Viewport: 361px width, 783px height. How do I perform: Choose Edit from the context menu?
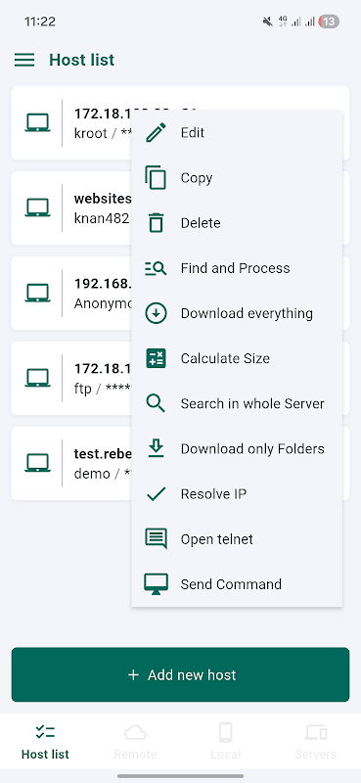[237, 133]
